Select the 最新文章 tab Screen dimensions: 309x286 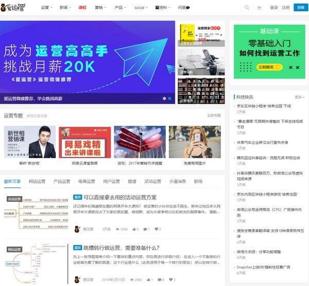[x=12, y=181]
